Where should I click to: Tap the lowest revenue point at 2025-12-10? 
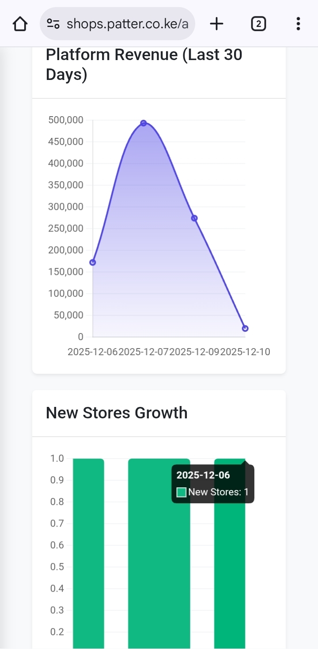tap(245, 328)
